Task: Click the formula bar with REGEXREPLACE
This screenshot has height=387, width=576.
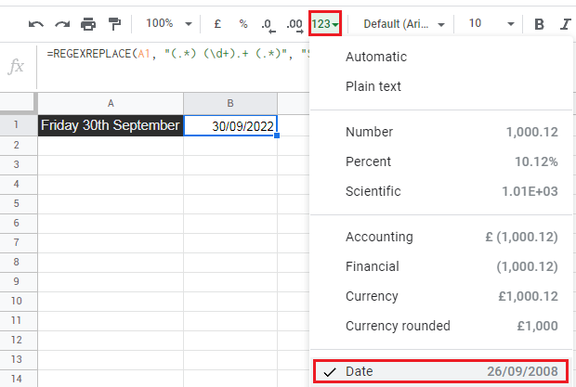Action: [x=173, y=66]
